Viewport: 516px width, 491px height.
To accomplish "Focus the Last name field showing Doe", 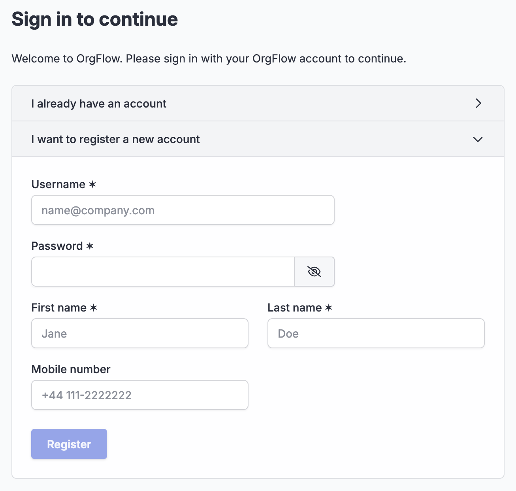I will [x=376, y=333].
